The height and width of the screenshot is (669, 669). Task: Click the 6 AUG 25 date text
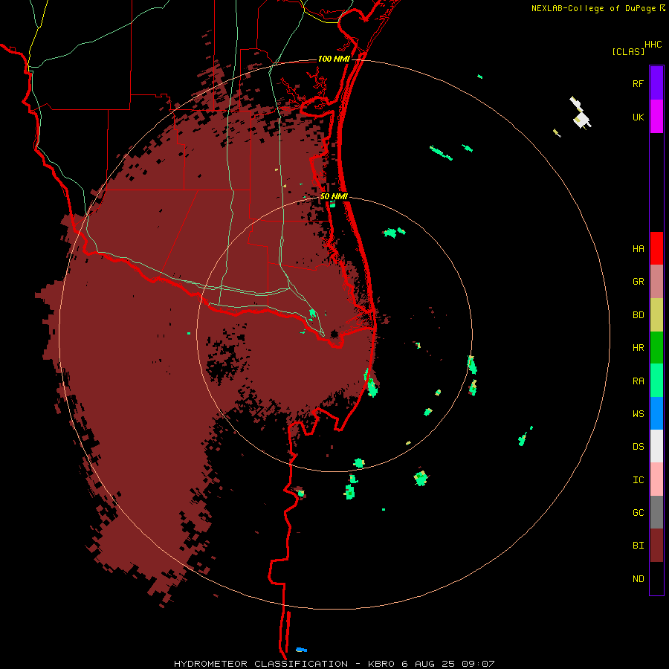click(429, 664)
